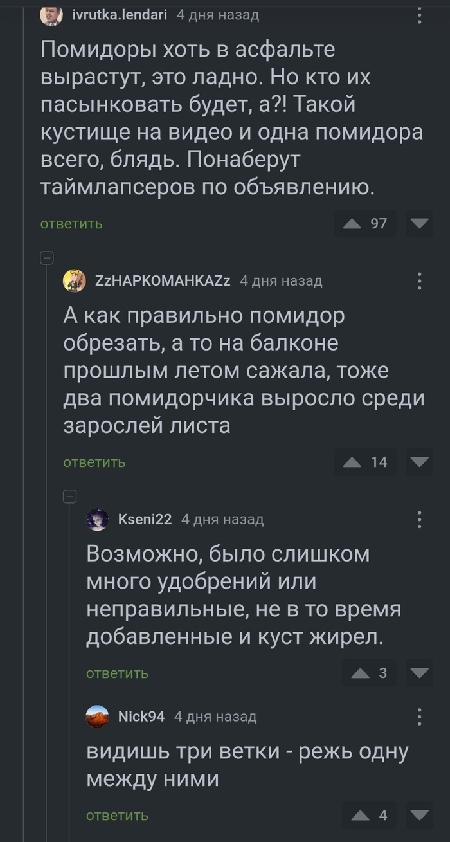This screenshot has width=450, height=842.
Task: Upvote ZzНАРКОМАНКАZz's comment
Action: tap(352, 462)
